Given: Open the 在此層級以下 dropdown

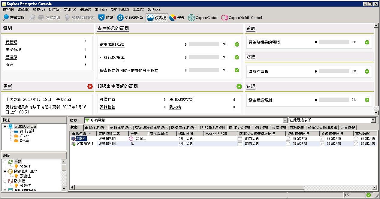Looking at the screenshot, I should pos(373,120).
